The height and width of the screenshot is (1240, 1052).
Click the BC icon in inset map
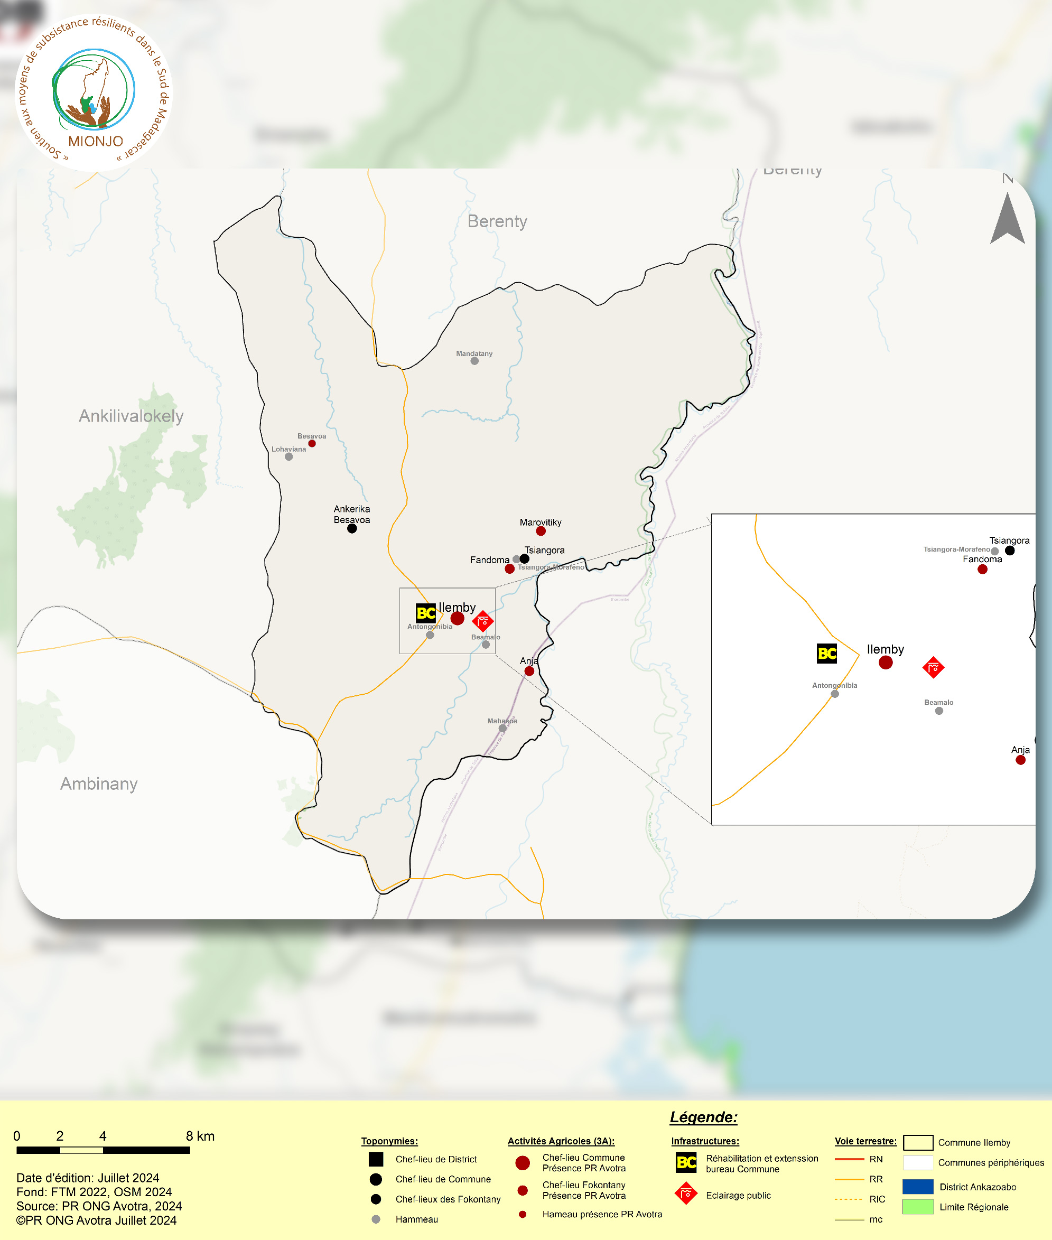tap(826, 654)
